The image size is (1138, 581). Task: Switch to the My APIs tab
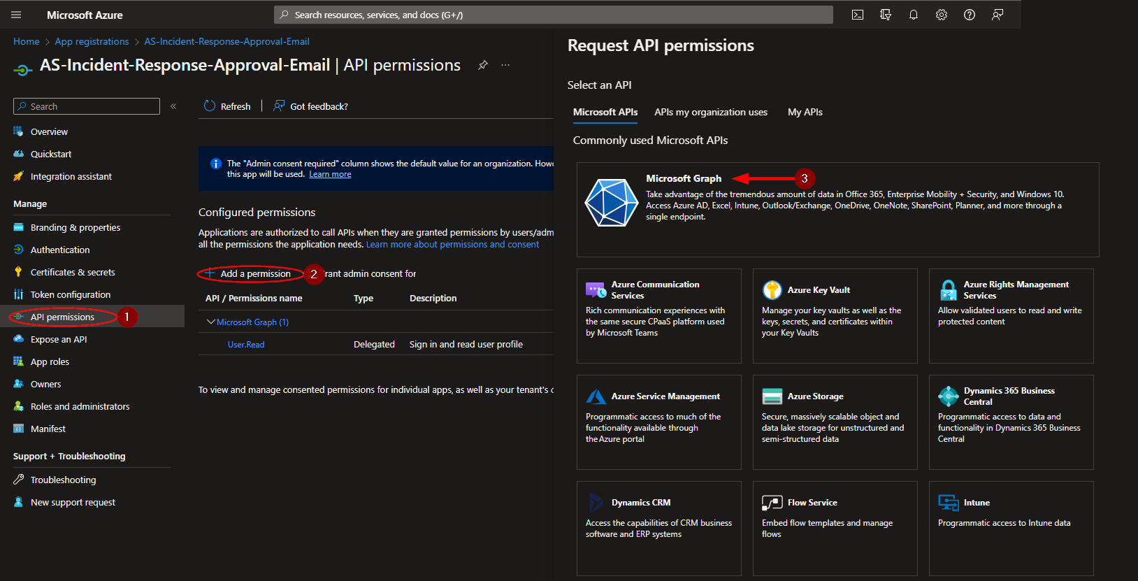tap(805, 112)
